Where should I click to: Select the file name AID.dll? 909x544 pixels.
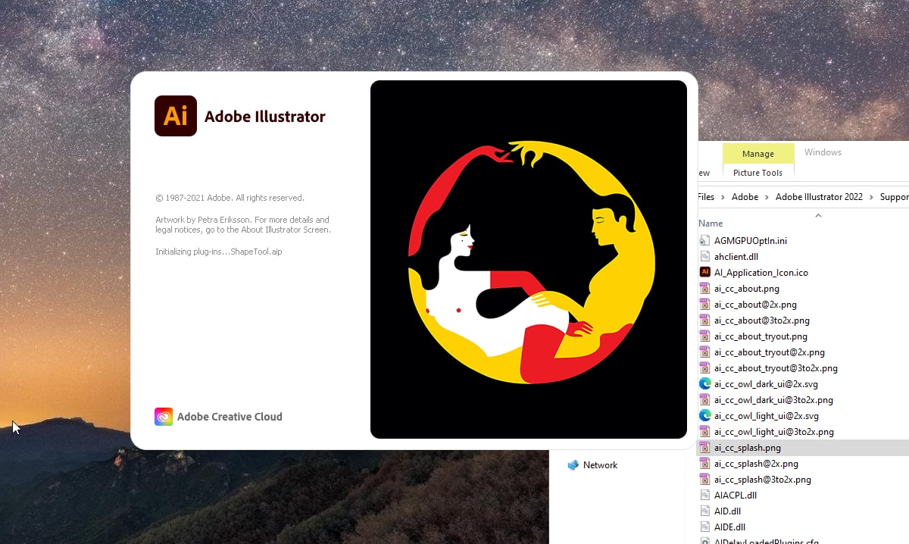click(x=727, y=511)
